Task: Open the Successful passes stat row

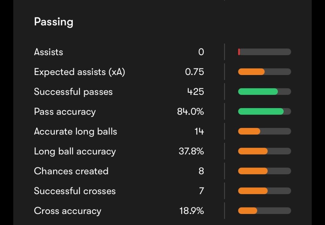Action: pyautogui.click(x=73, y=92)
